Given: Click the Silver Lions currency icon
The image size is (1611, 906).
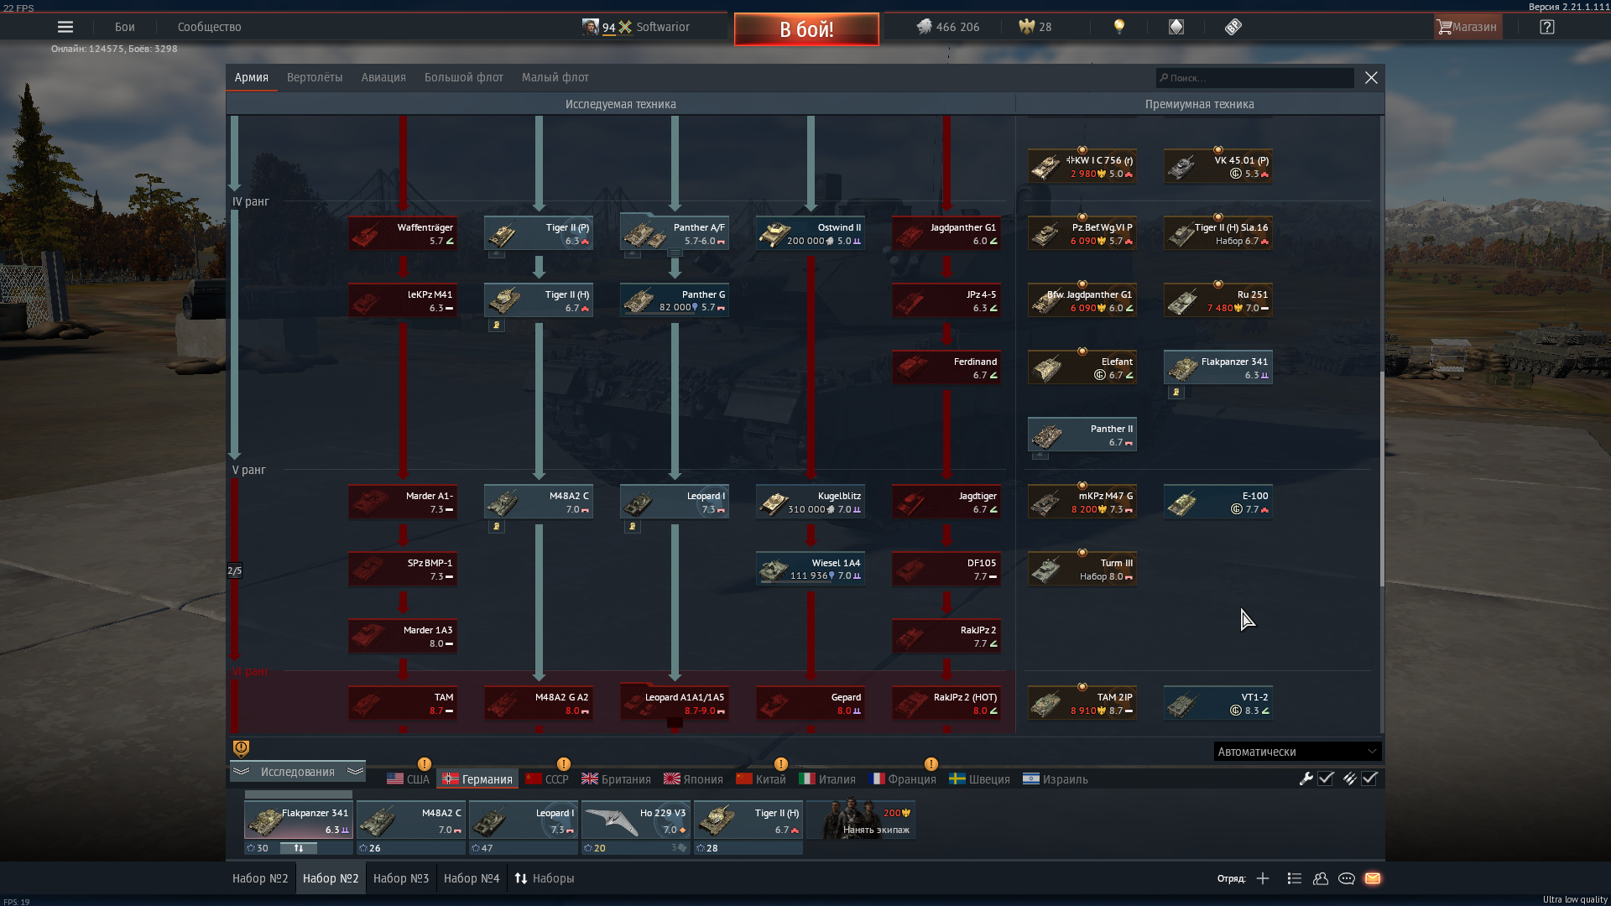Looking at the screenshot, I should click(x=924, y=27).
